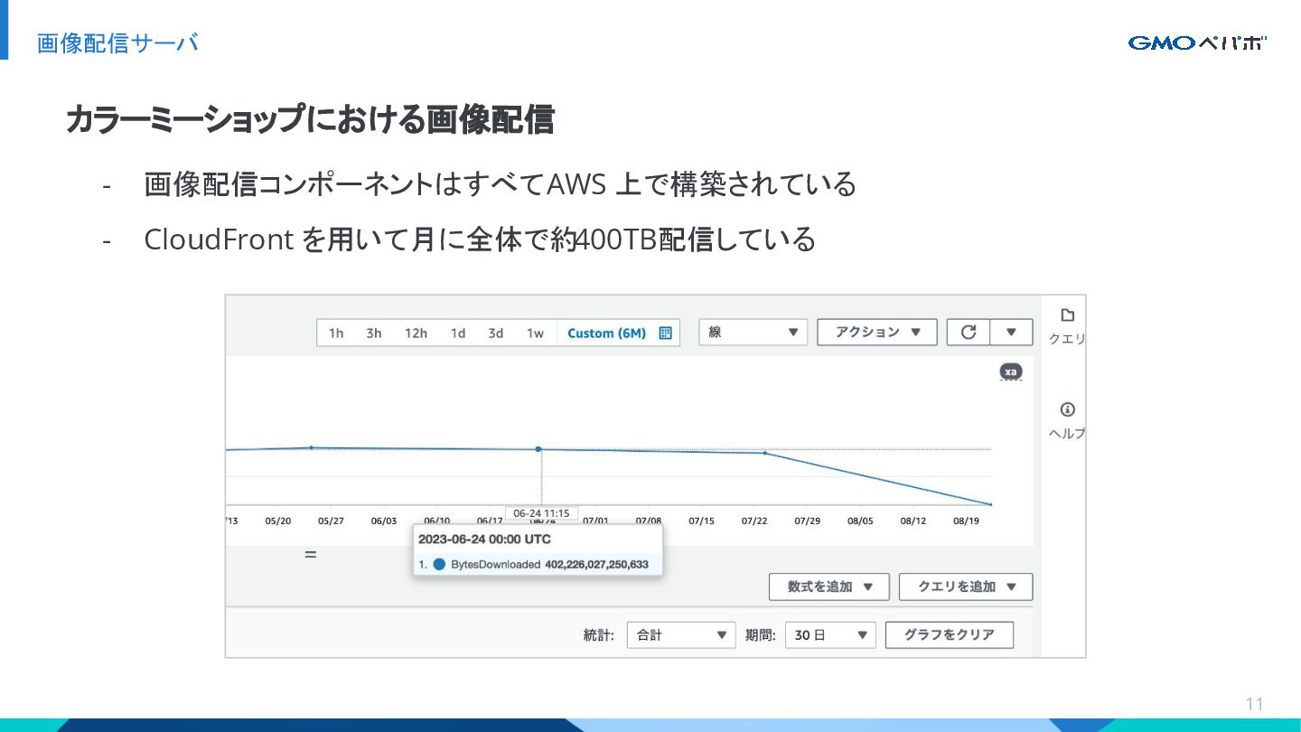Click the GMOペパボ logo
Screen dimensions: 1301x732
pos(1197,42)
